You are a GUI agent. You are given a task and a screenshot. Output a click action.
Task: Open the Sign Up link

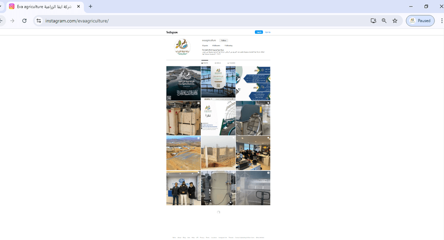pos(268,32)
